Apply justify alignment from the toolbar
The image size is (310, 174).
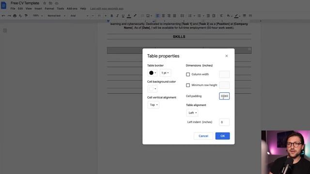(174, 16)
